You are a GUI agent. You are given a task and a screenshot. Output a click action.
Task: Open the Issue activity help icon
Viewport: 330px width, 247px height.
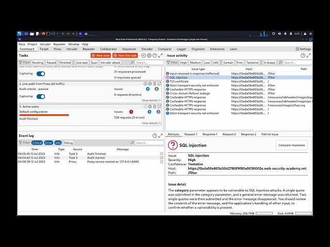(x=303, y=56)
